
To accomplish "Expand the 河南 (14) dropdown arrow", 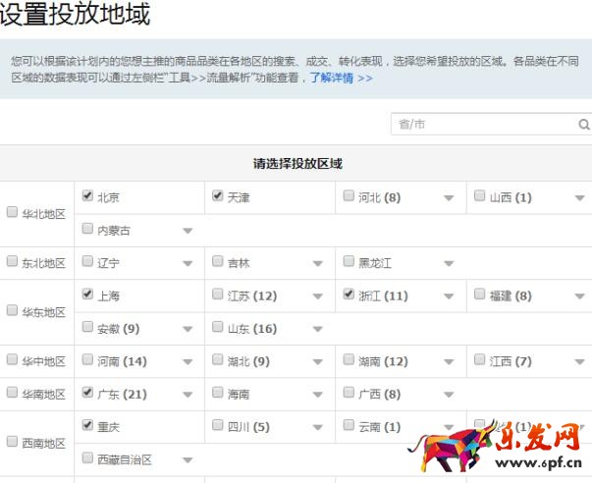I will pos(188,362).
